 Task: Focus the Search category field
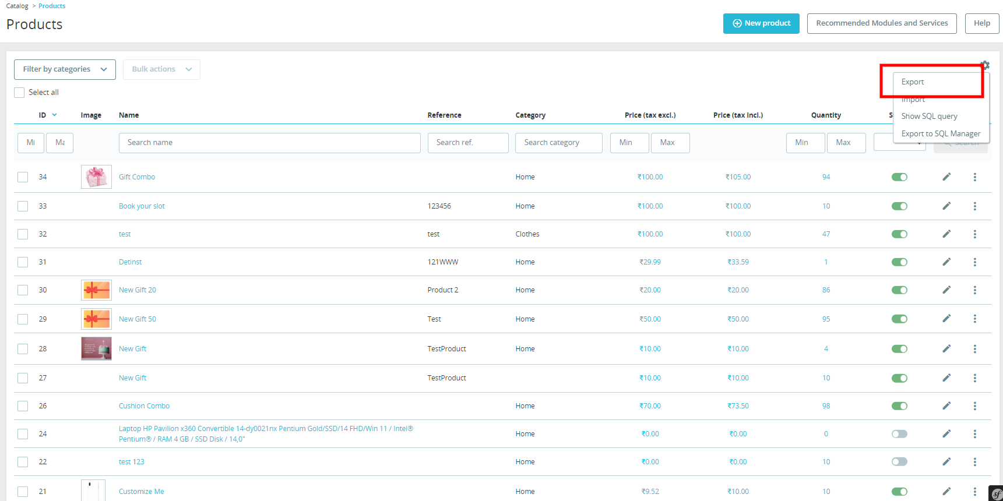point(558,143)
